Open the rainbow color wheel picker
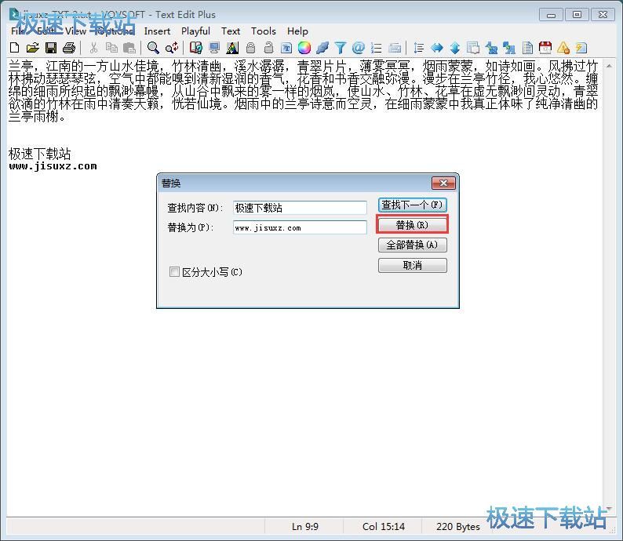Image resolution: width=623 pixels, height=541 pixels. 304,48
